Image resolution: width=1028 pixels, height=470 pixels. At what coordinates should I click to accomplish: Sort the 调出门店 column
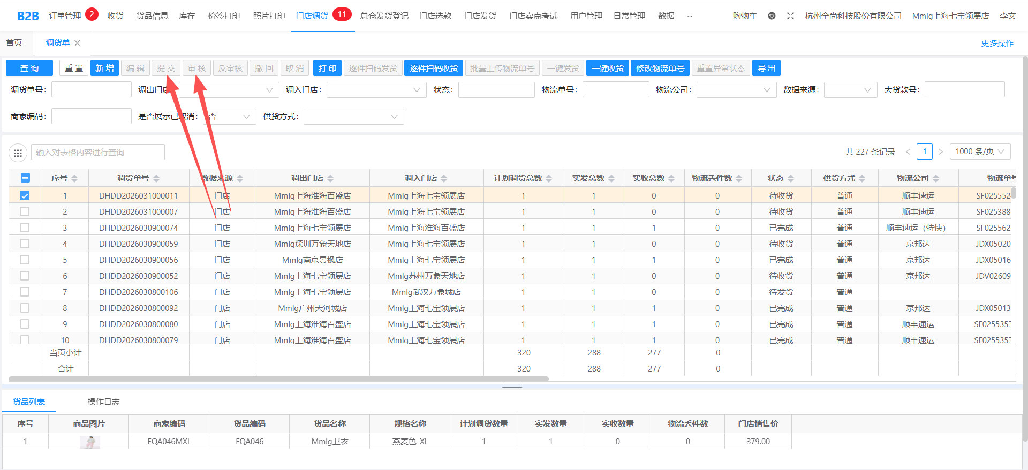(330, 178)
